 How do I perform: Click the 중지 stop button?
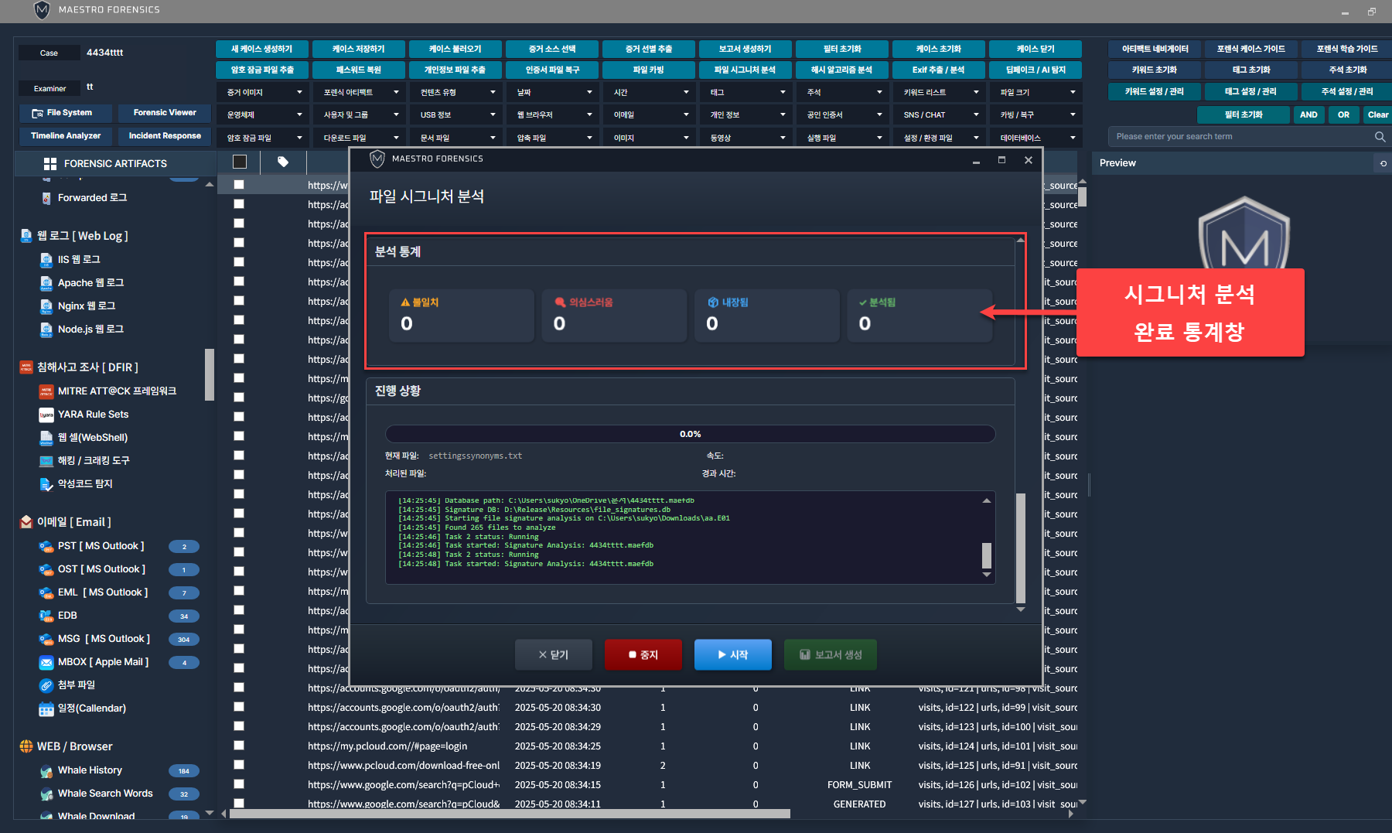tap(643, 654)
